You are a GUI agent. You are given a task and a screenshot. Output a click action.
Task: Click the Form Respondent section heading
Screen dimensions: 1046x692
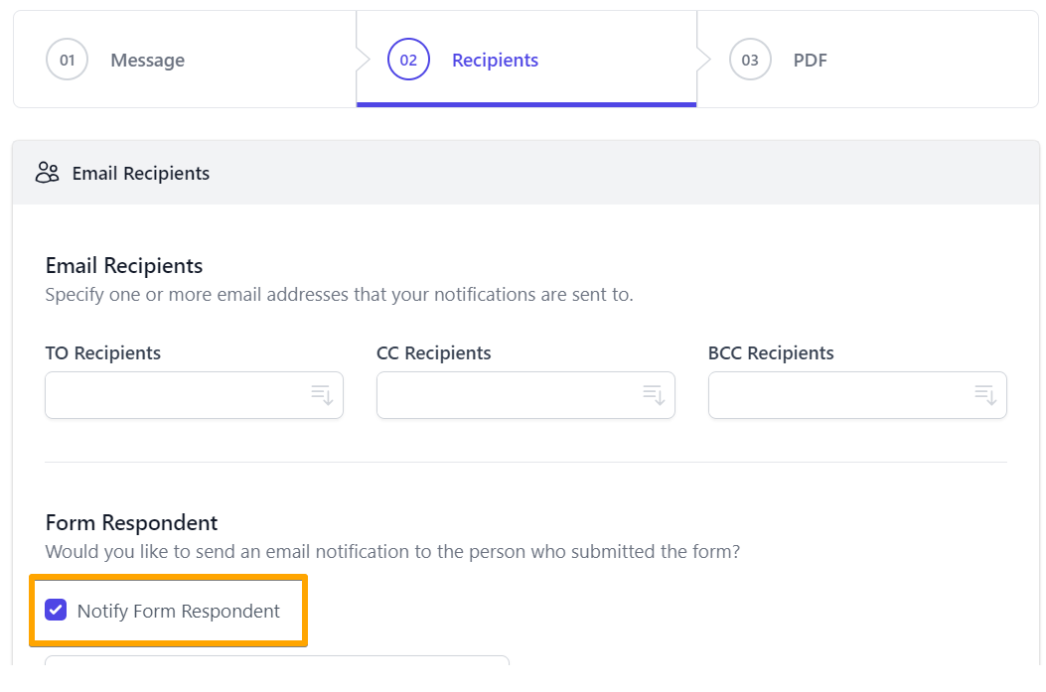[131, 522]
